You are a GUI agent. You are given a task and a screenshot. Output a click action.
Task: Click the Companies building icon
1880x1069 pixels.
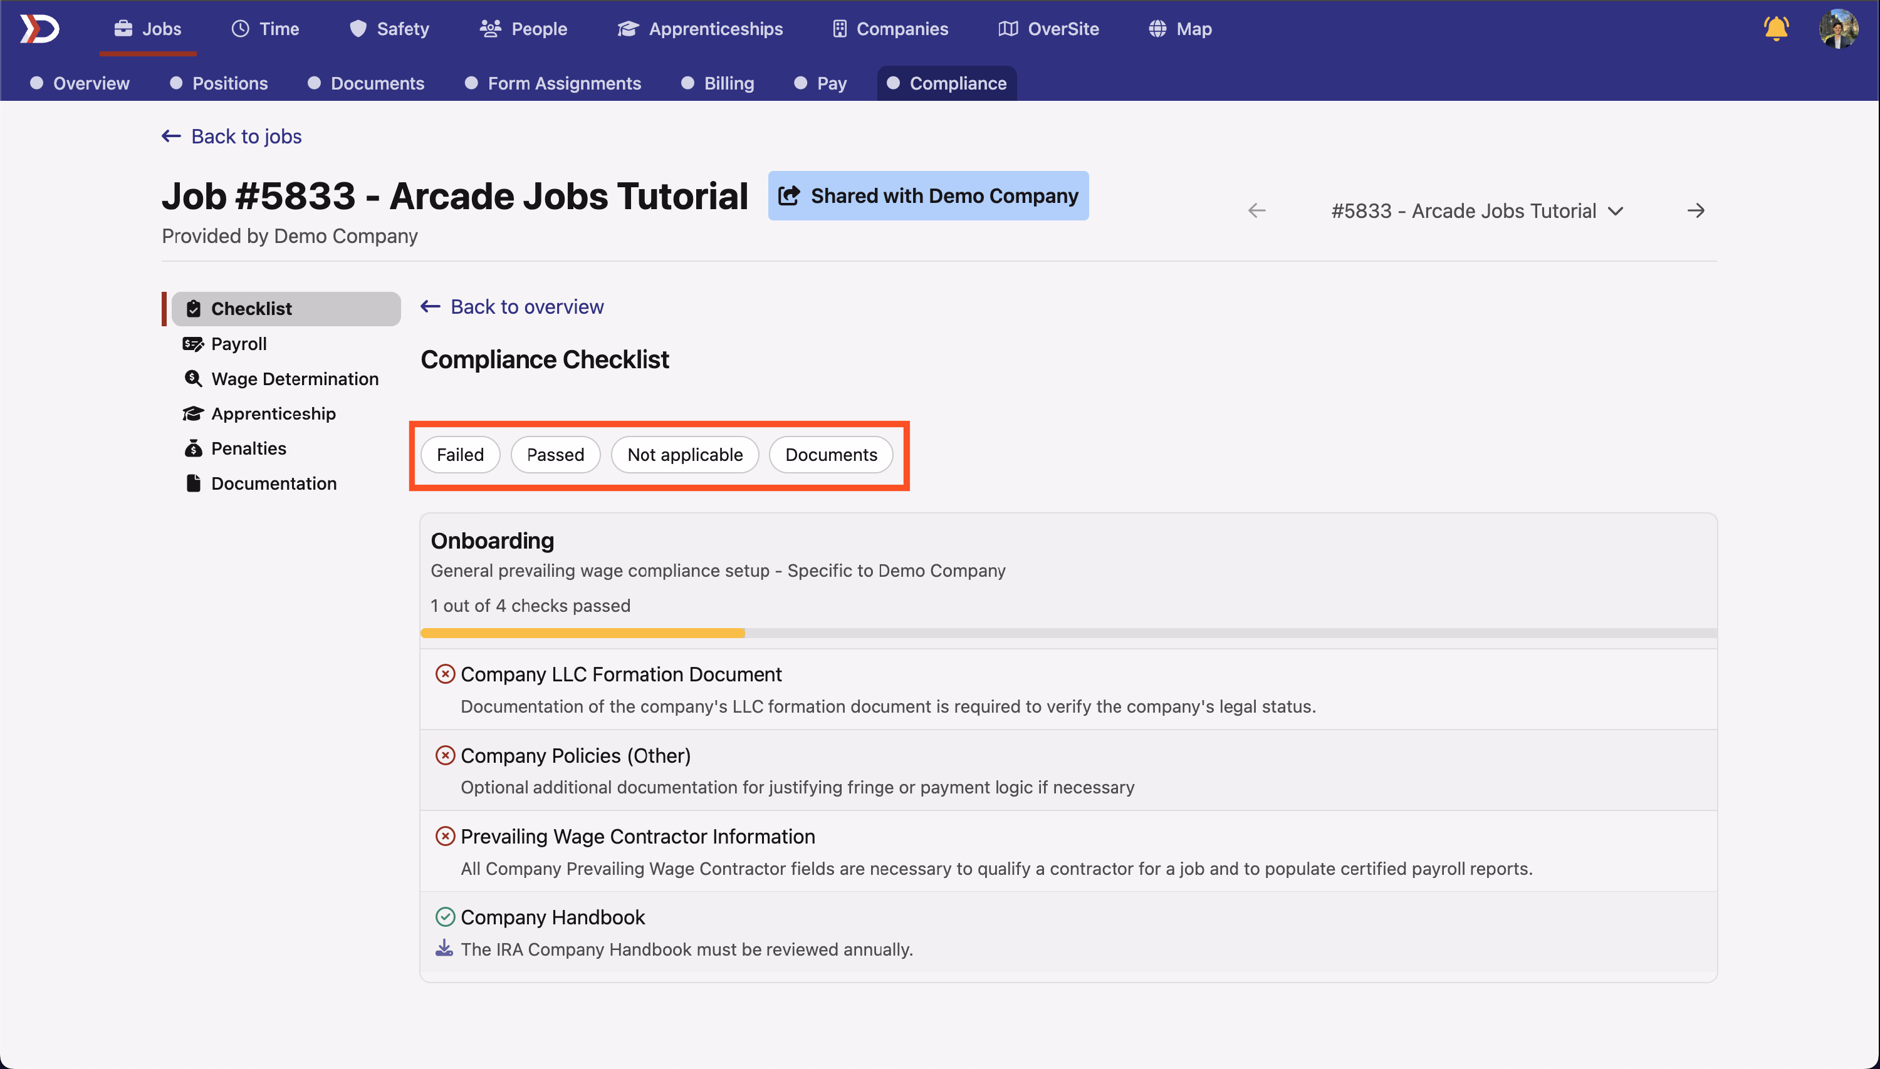(839, 29)
